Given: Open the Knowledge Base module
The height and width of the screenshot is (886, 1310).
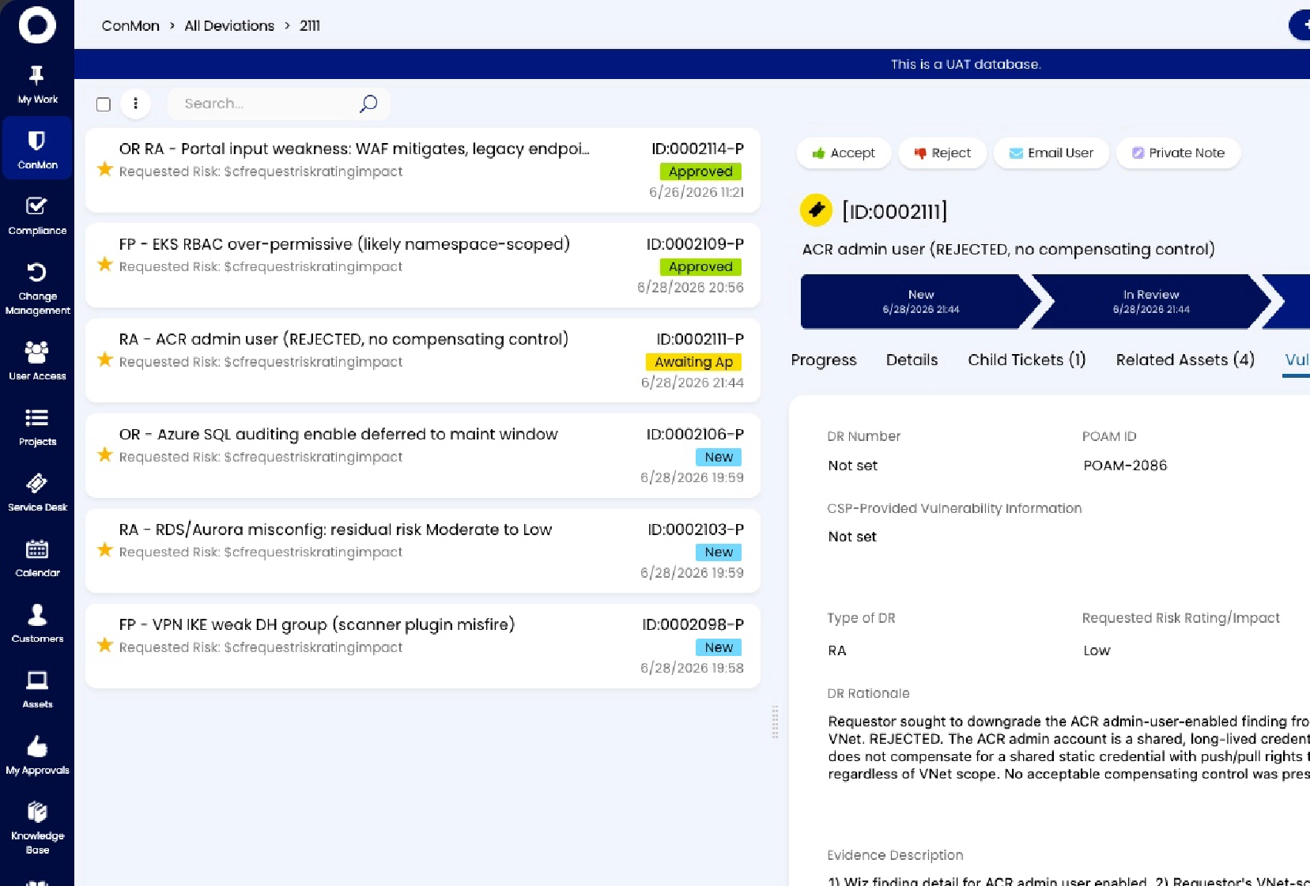Looking at the screenshot, I should [x=37, y=828].
